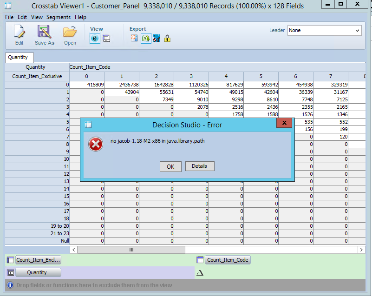Viewport: 372px width, 297px height.
Task: Click the Edit document icon
Action: [19, 32]
